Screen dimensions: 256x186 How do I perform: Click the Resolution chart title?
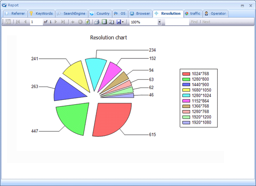click(108, 37)
